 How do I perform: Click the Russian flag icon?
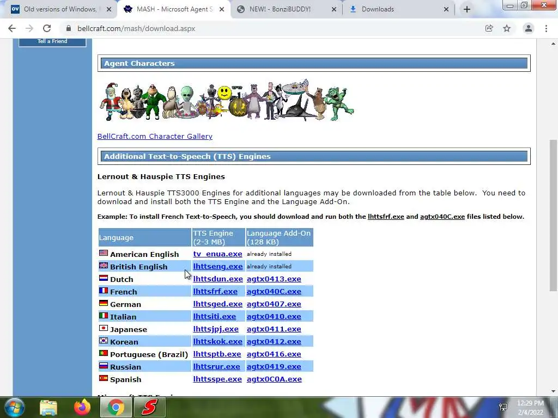104,366
